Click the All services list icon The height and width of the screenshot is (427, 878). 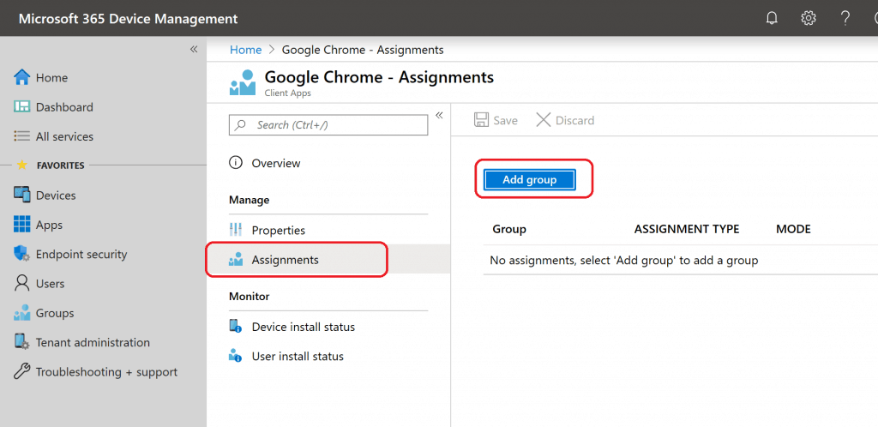click(x=21, y=136)
